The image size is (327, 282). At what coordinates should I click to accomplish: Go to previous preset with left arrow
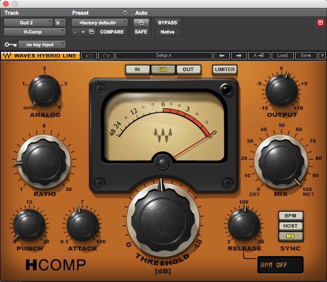[222, 56]
